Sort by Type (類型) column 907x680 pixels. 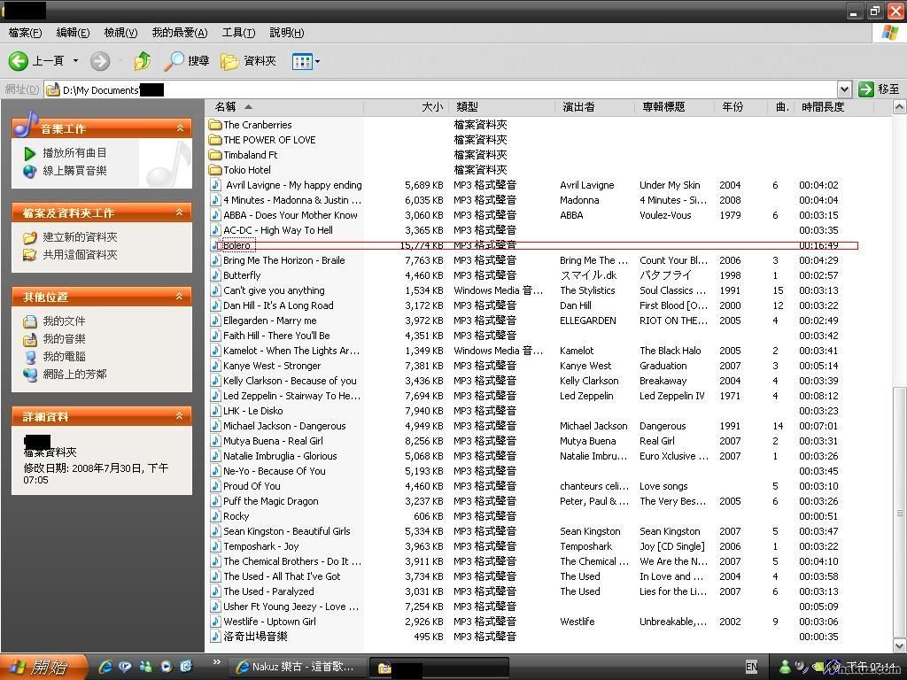point(502,107)
